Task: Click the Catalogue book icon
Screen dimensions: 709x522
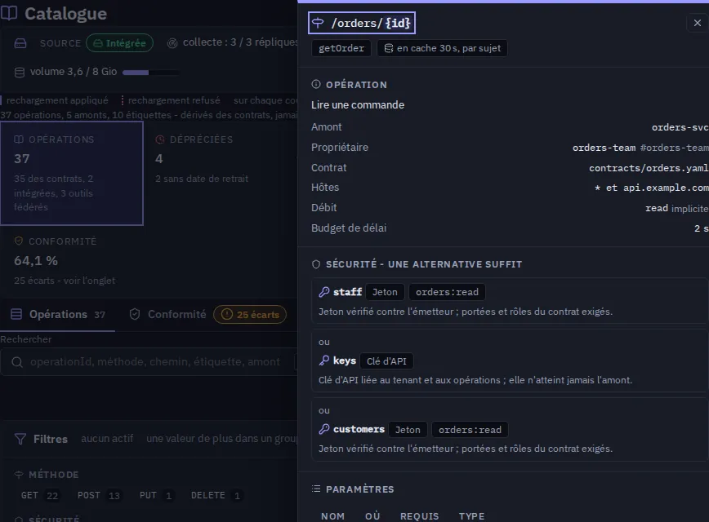Action: [x=9, y=13]
